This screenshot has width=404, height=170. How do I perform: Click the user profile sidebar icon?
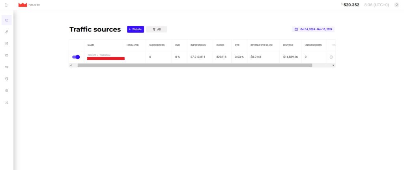[x=7, y=102]
